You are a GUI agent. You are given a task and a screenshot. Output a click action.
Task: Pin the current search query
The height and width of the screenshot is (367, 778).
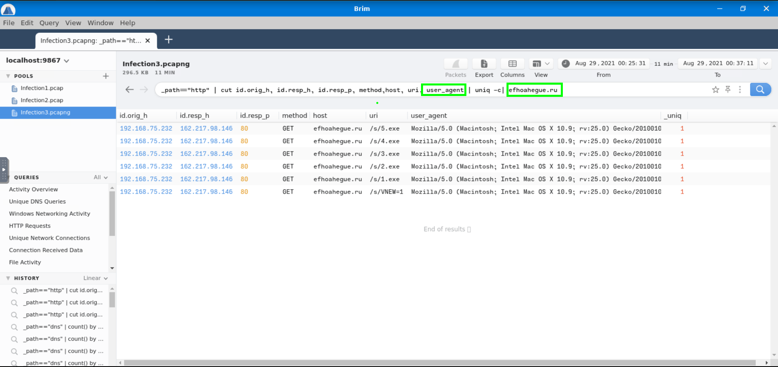coord(728,90)
